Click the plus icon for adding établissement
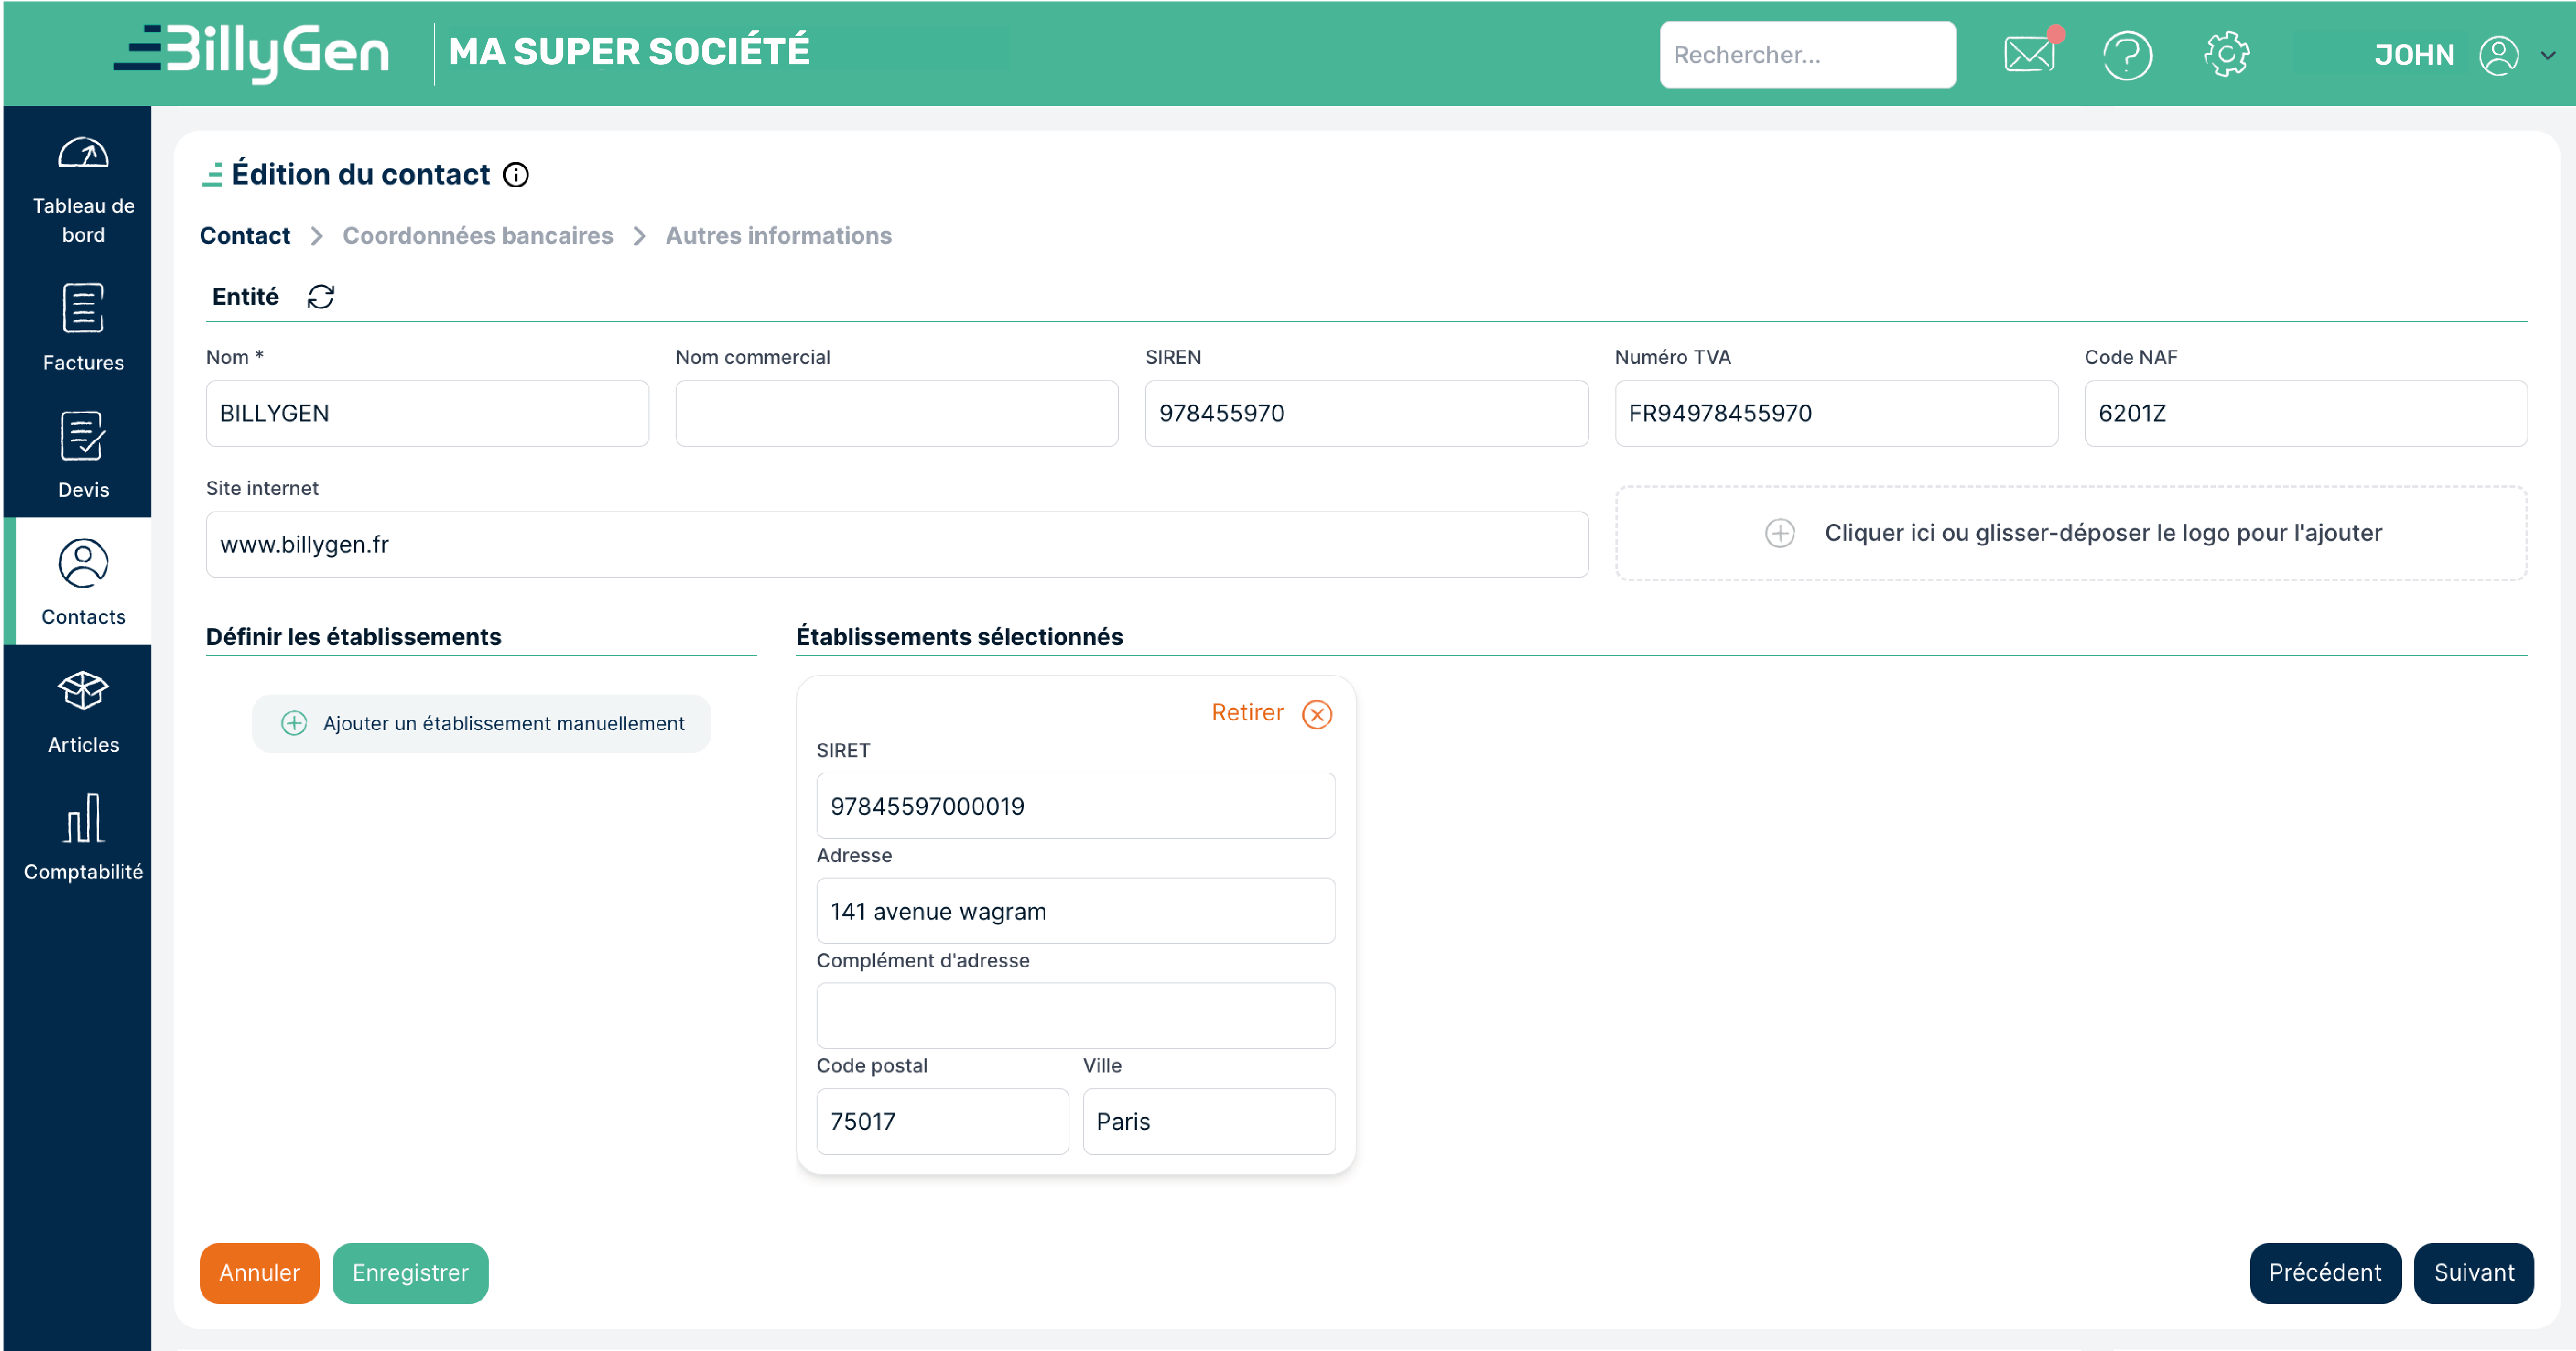The width and height of the screenshot is (2576, 1351). 294,723
